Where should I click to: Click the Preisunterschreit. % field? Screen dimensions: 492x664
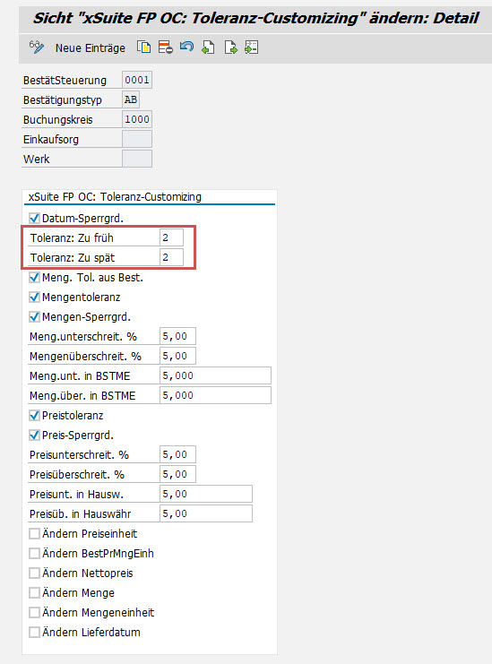click(177, 454)
